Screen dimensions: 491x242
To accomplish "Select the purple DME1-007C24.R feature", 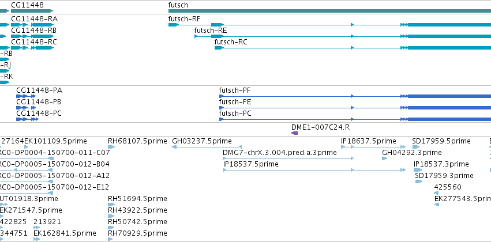I will (294, 133).
